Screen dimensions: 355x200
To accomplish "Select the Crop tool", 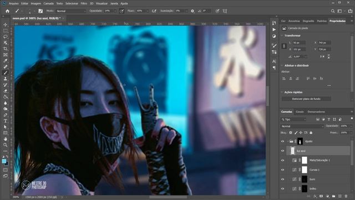I will [6, 49].
